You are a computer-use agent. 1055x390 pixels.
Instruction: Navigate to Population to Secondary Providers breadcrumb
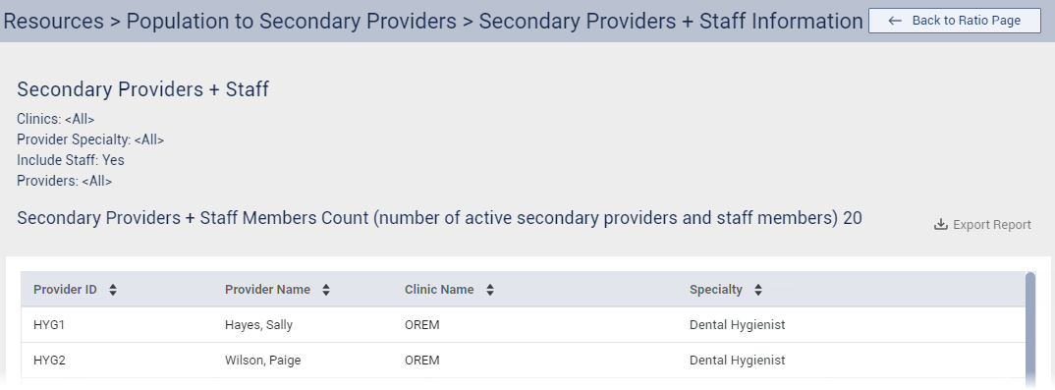pos(292,21)
